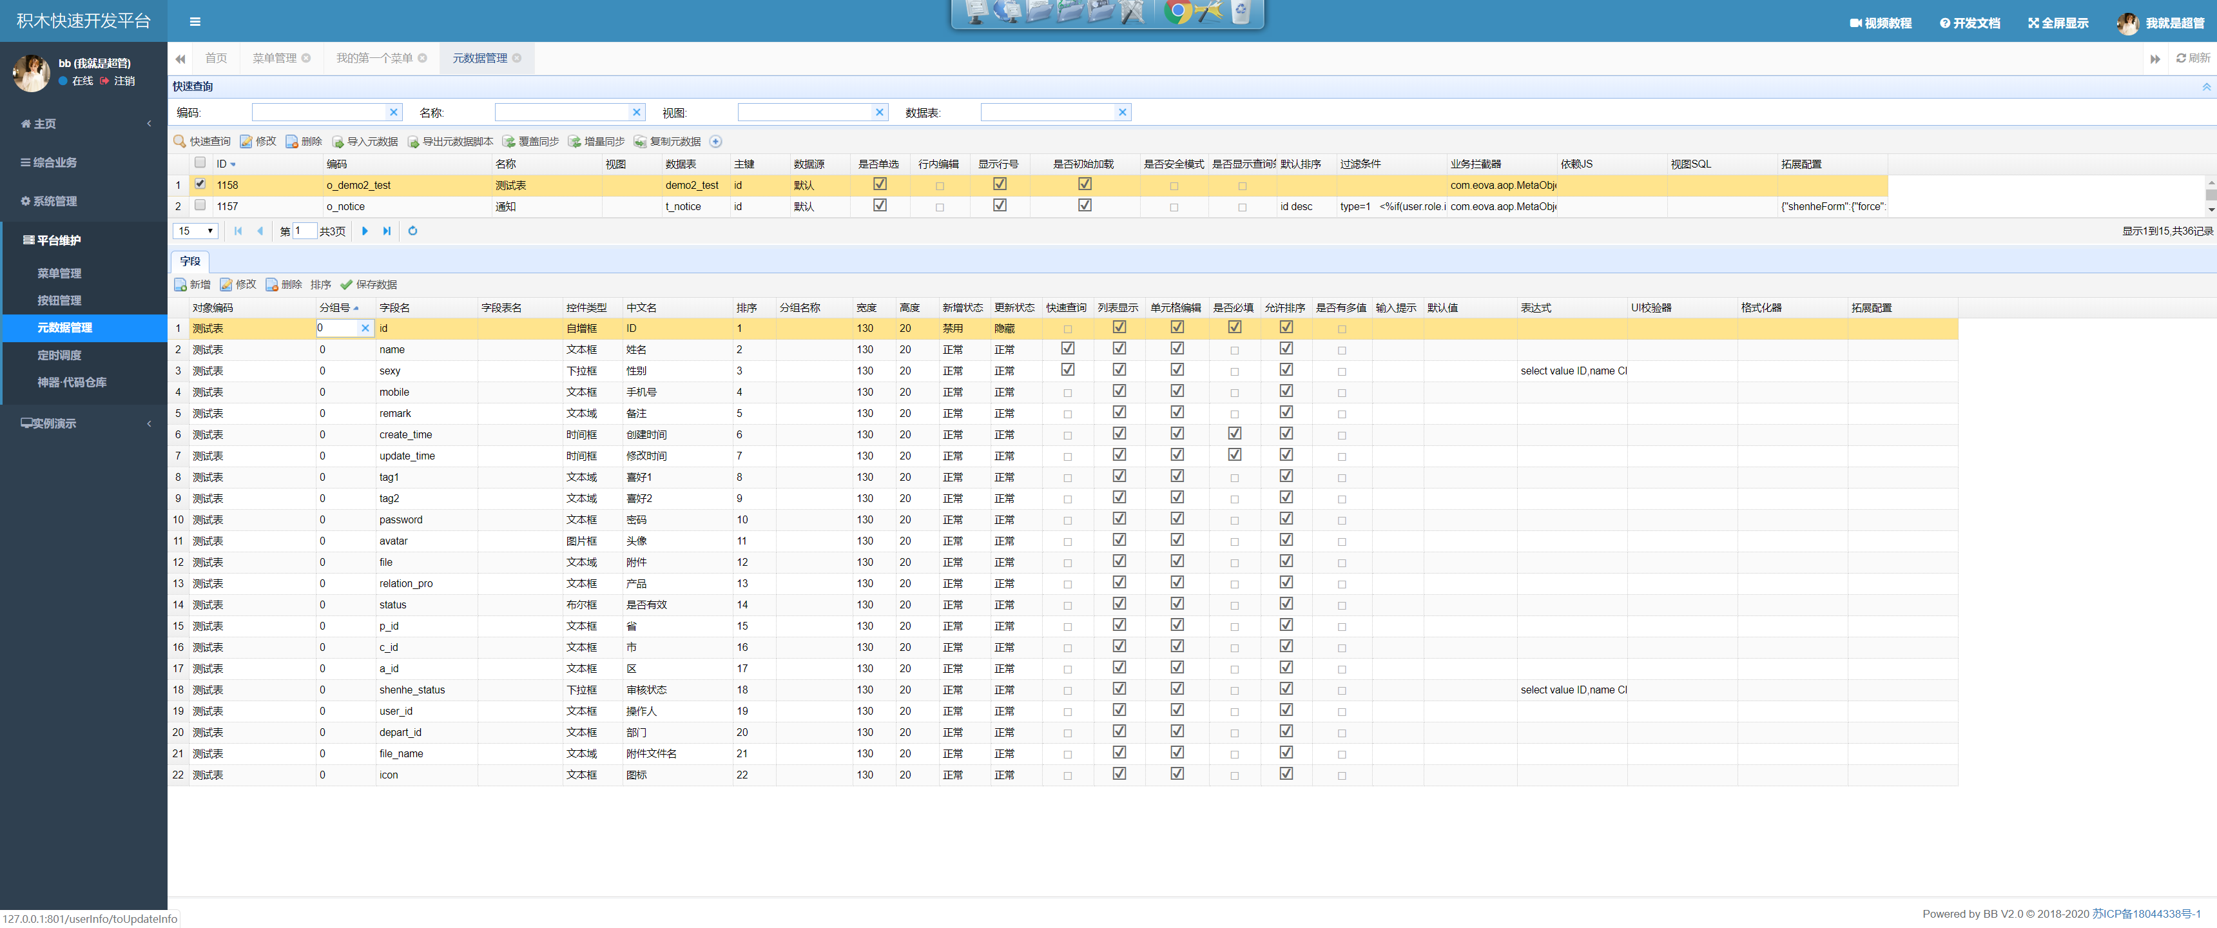Run 快速查询 from the metadata toolbar
The image size is (2217, 928).
pos(202,141)
